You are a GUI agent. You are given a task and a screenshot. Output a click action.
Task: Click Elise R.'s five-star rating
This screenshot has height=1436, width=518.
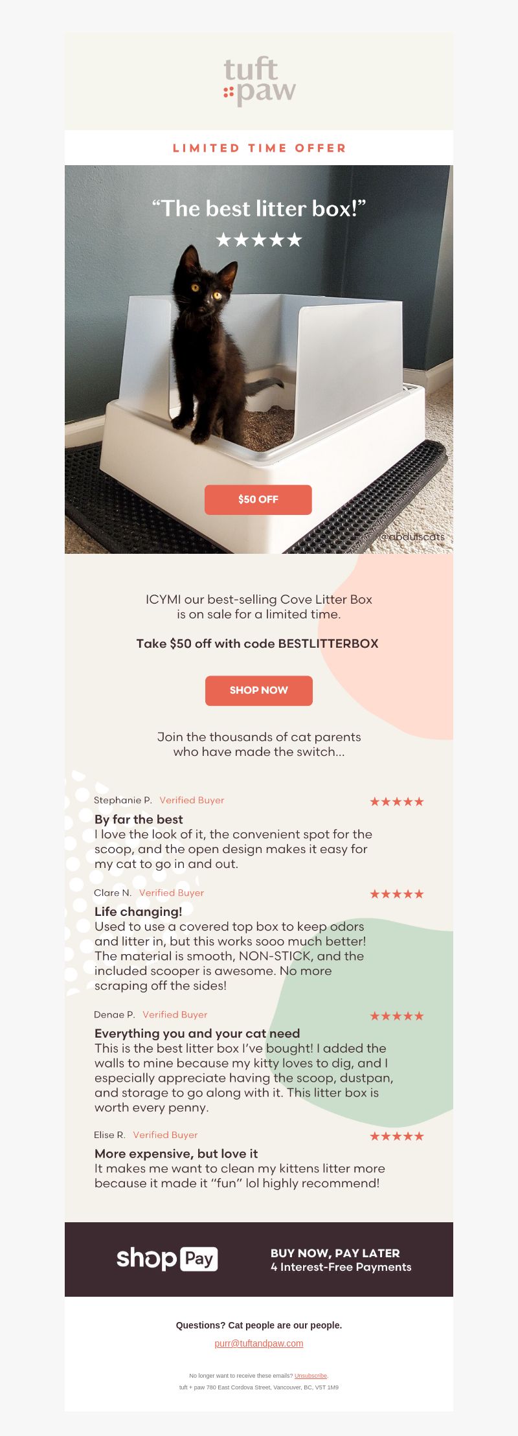pyautogui.click(x=397, y=1136)
